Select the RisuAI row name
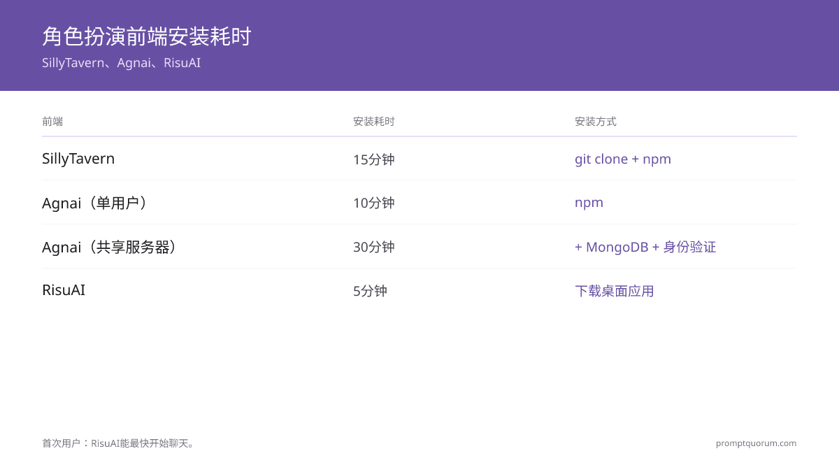 point(64,289)
